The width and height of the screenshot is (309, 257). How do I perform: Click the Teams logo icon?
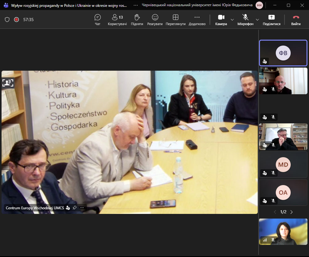pos(6,5)
